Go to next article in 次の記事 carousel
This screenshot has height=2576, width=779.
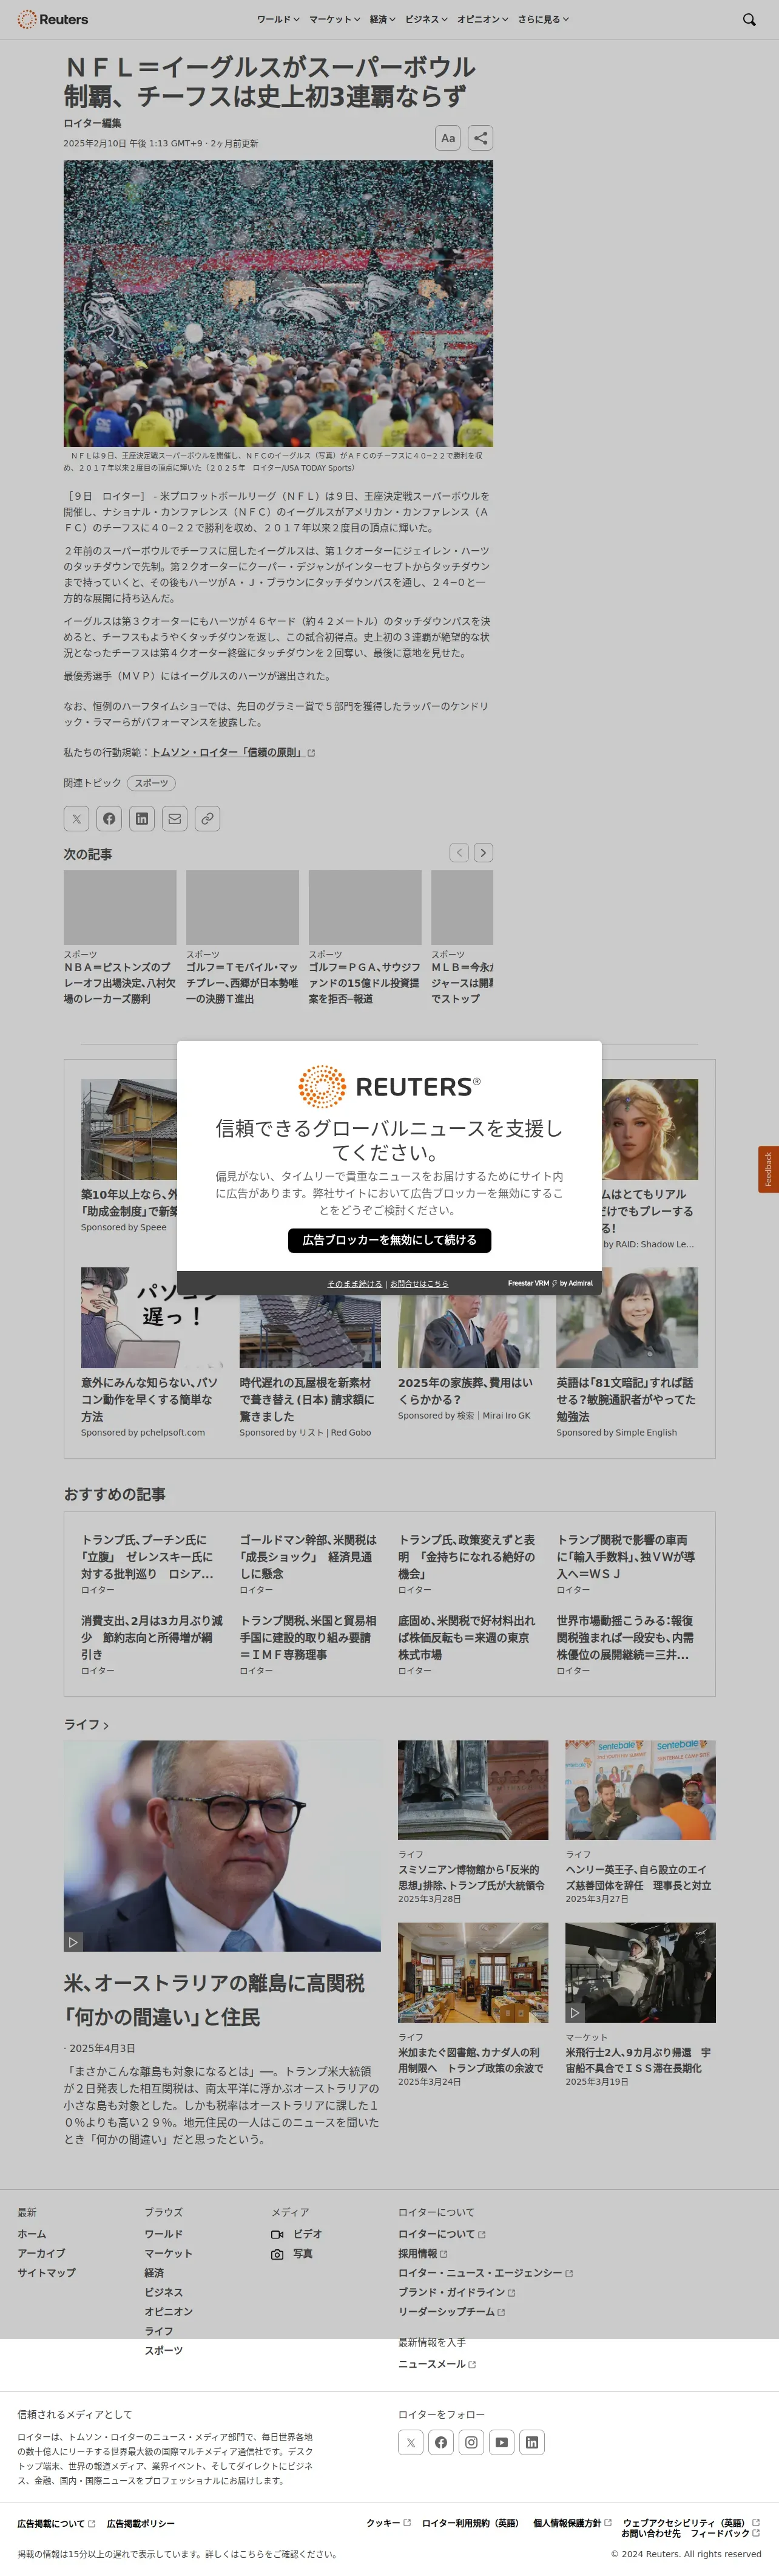tap(484, 852)
